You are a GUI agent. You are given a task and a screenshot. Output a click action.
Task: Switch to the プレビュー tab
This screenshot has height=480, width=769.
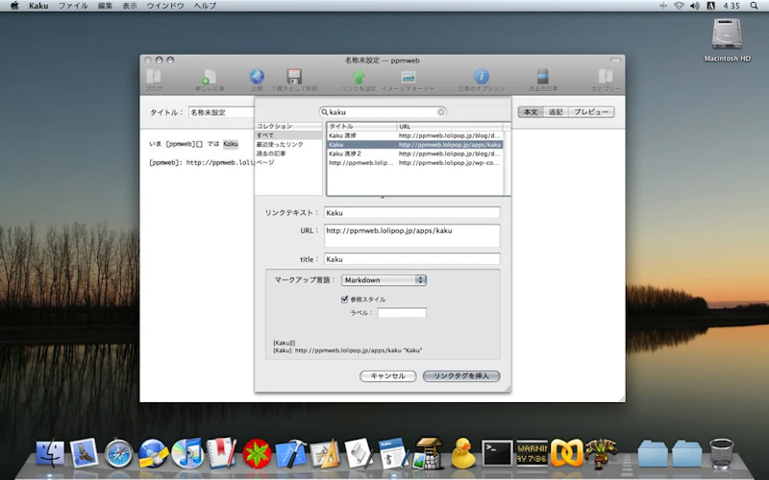pyautogui.click(x=591, y=112)
